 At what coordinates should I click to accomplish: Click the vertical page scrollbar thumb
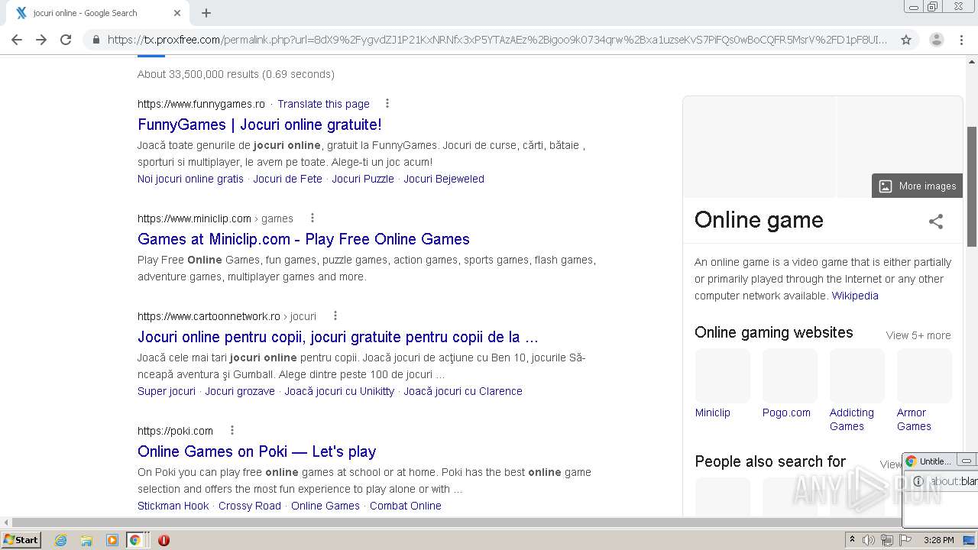point(971,186)
